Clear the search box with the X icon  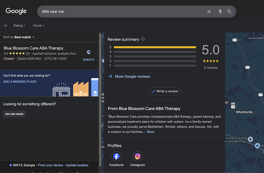[209, 12]
